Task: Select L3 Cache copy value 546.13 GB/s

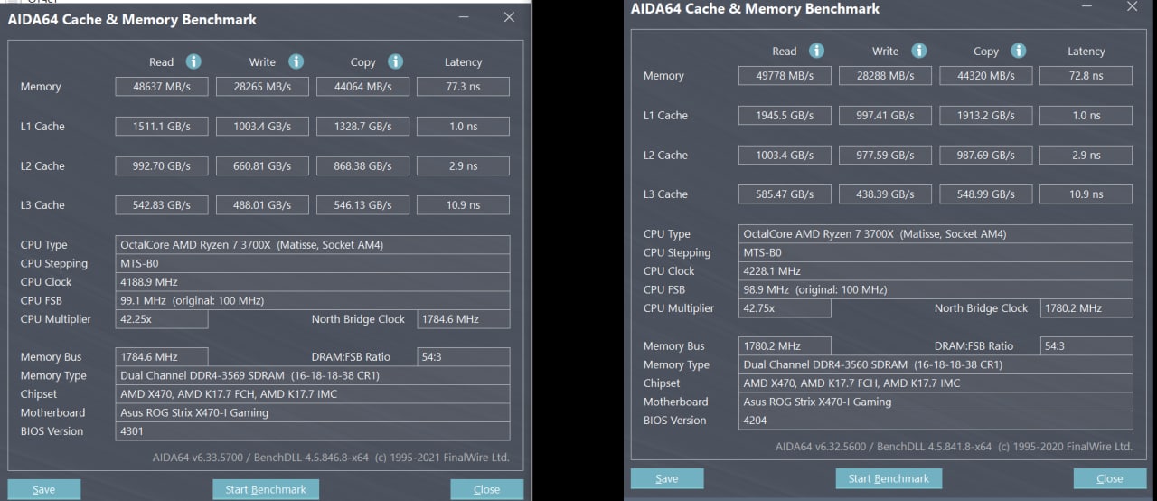Action: 362,205
